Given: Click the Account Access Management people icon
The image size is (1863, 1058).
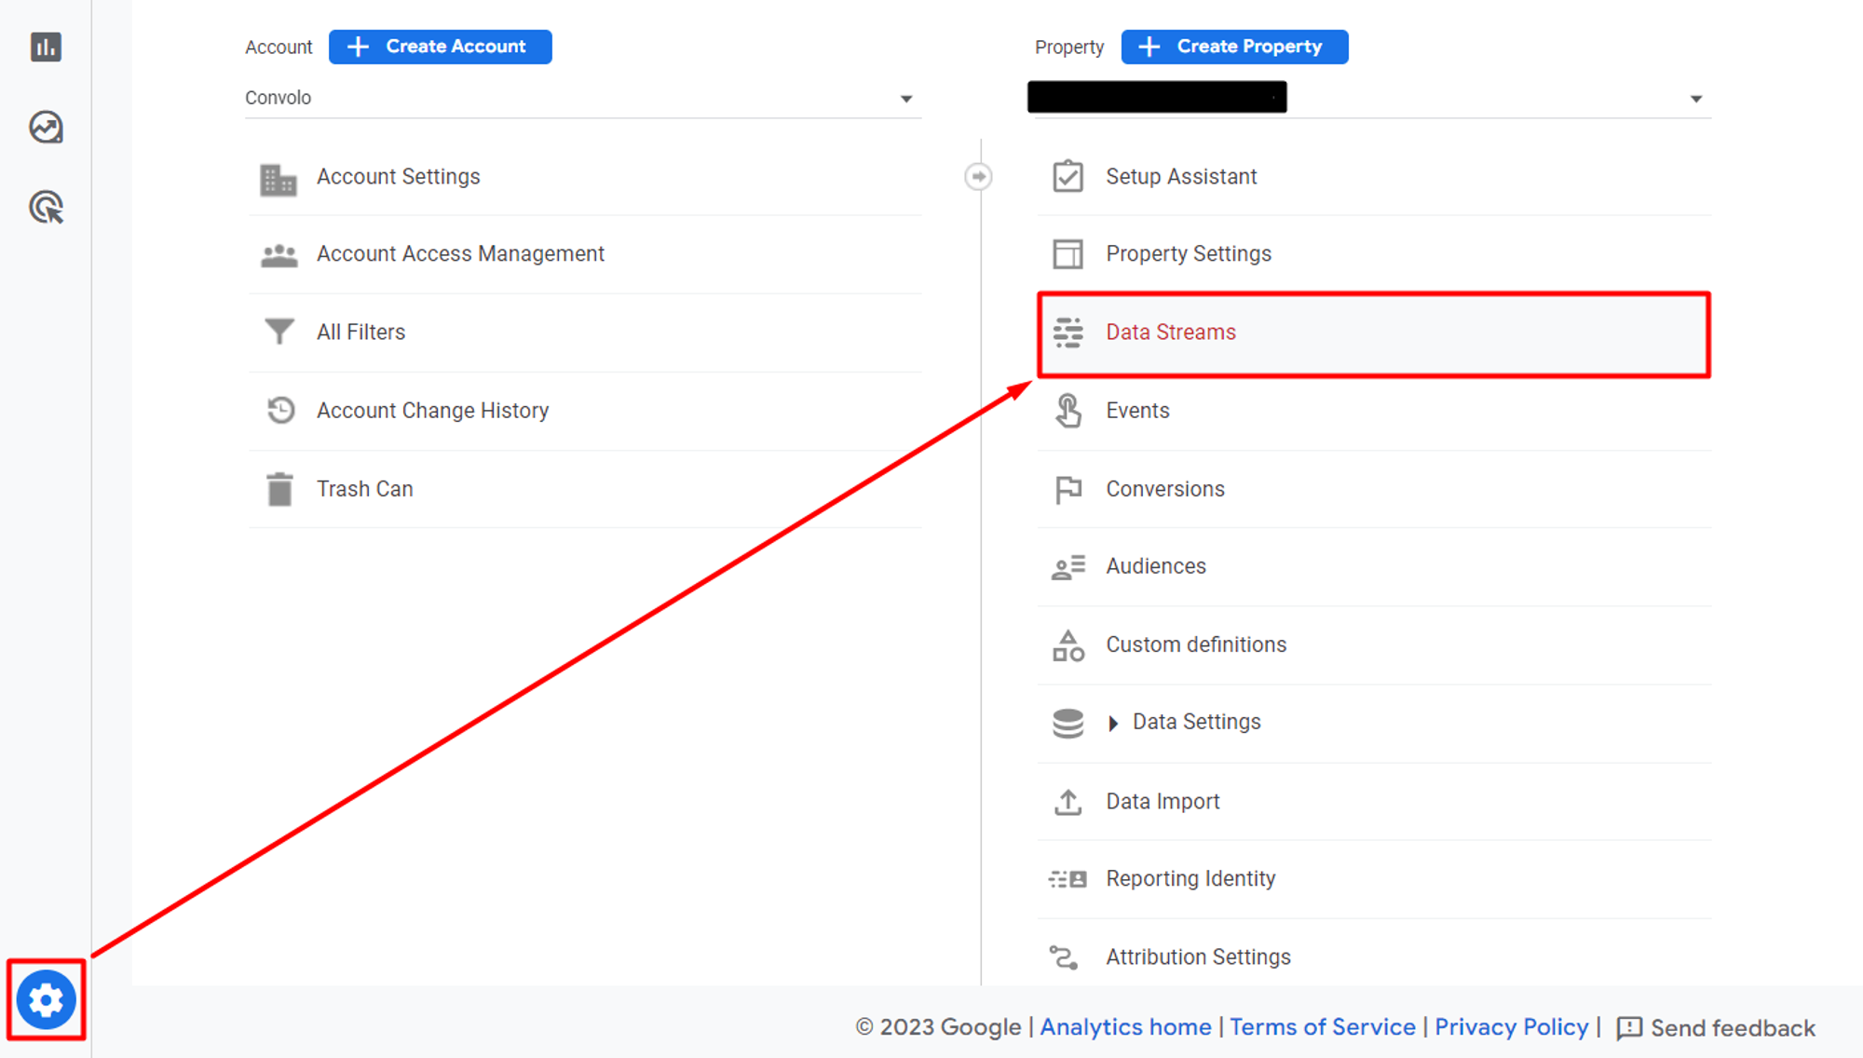Looking at the screenshot, I should click(279, 255).
